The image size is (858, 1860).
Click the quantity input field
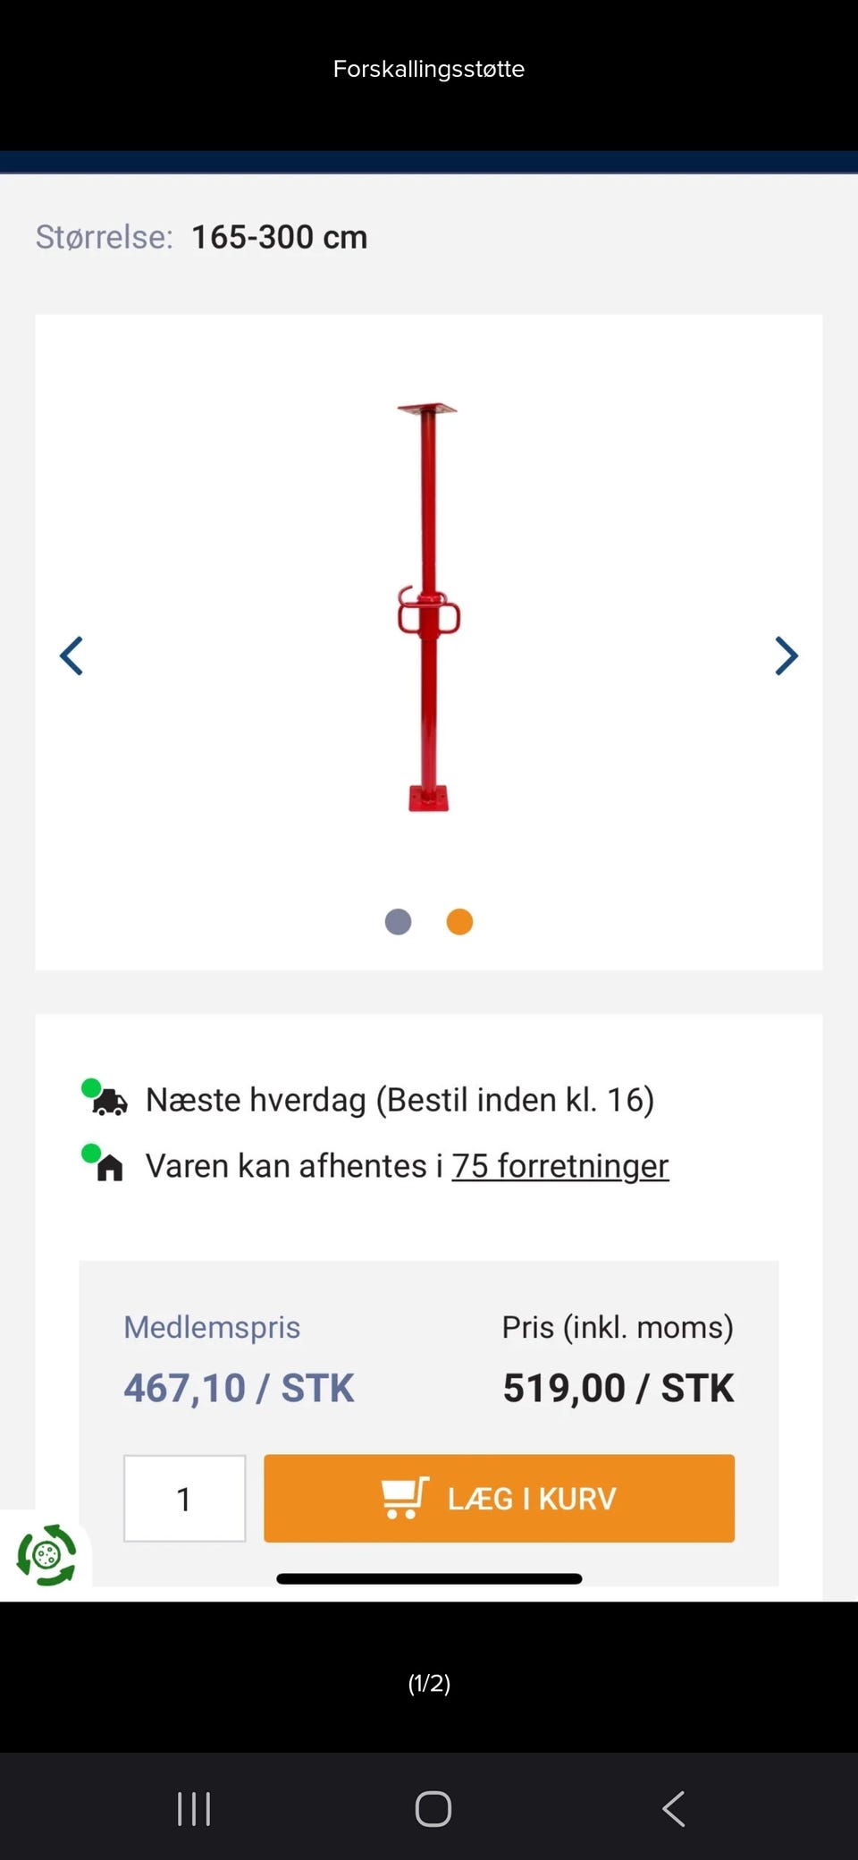pyautogui.click(x=184, y=1499)
